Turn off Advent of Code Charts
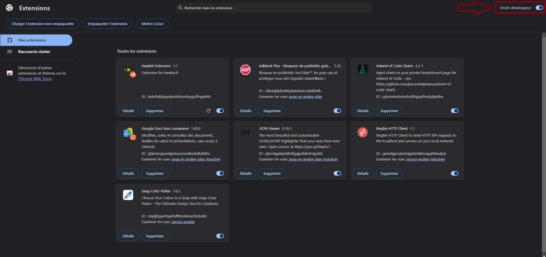The height and width of the screenshot is (257, 546). click(x=455, y=111)
